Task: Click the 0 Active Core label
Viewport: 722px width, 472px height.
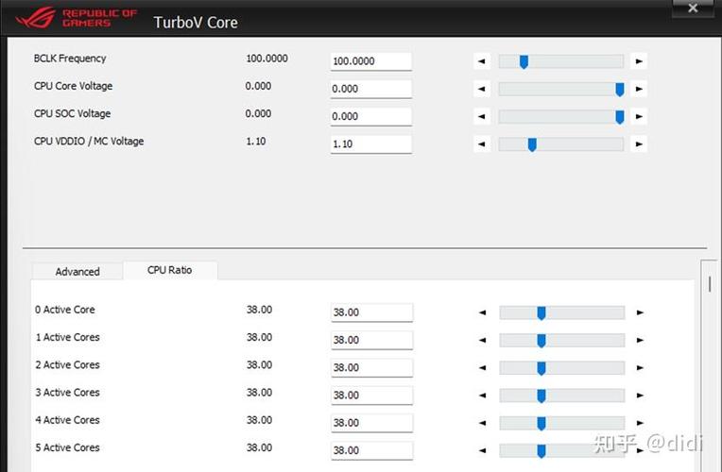Action: click(65, 310)
